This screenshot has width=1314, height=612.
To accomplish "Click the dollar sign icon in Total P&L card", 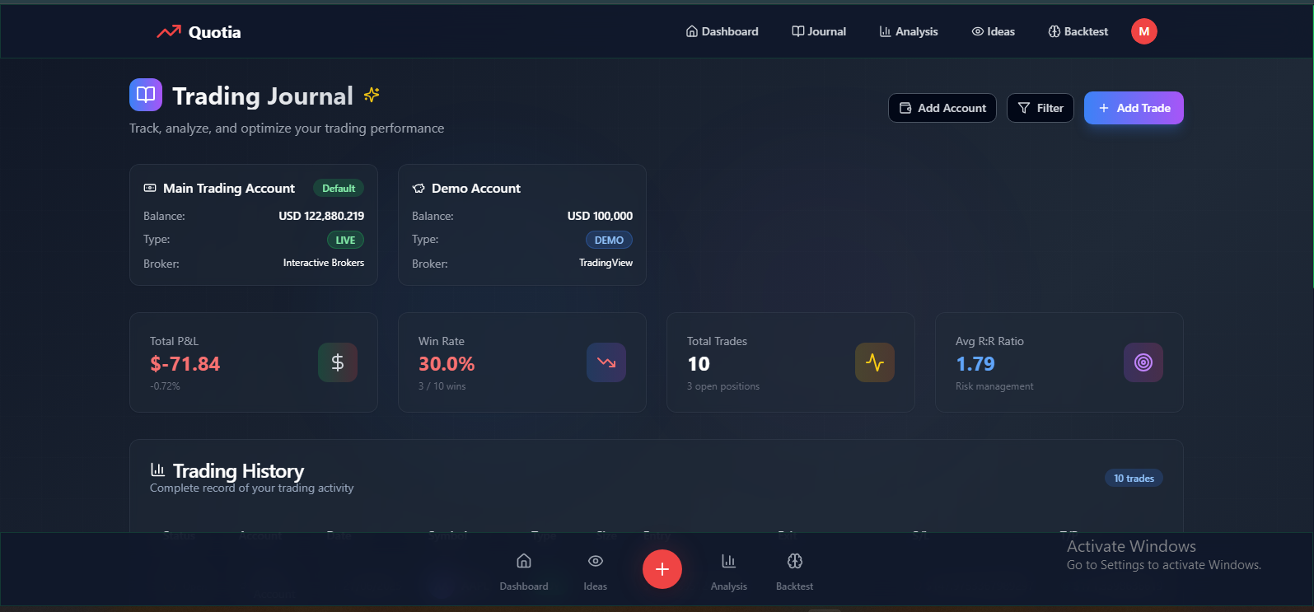I will 338,362.
